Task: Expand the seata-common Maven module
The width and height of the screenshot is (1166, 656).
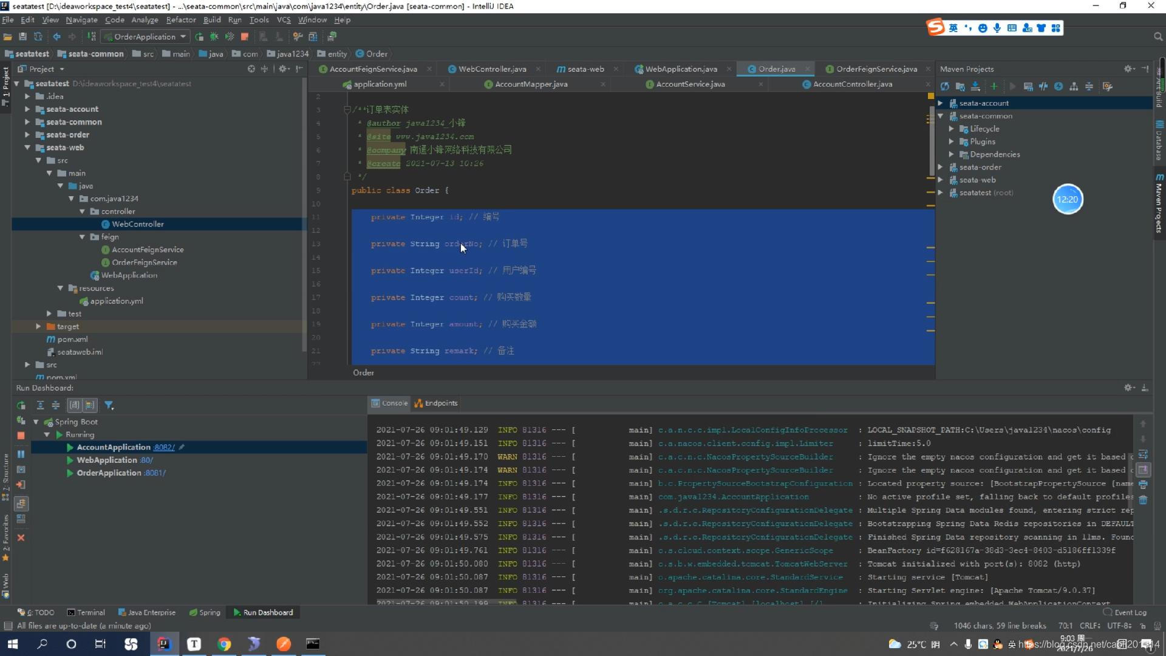Action: pyautogui.click(x=941, y=115)
